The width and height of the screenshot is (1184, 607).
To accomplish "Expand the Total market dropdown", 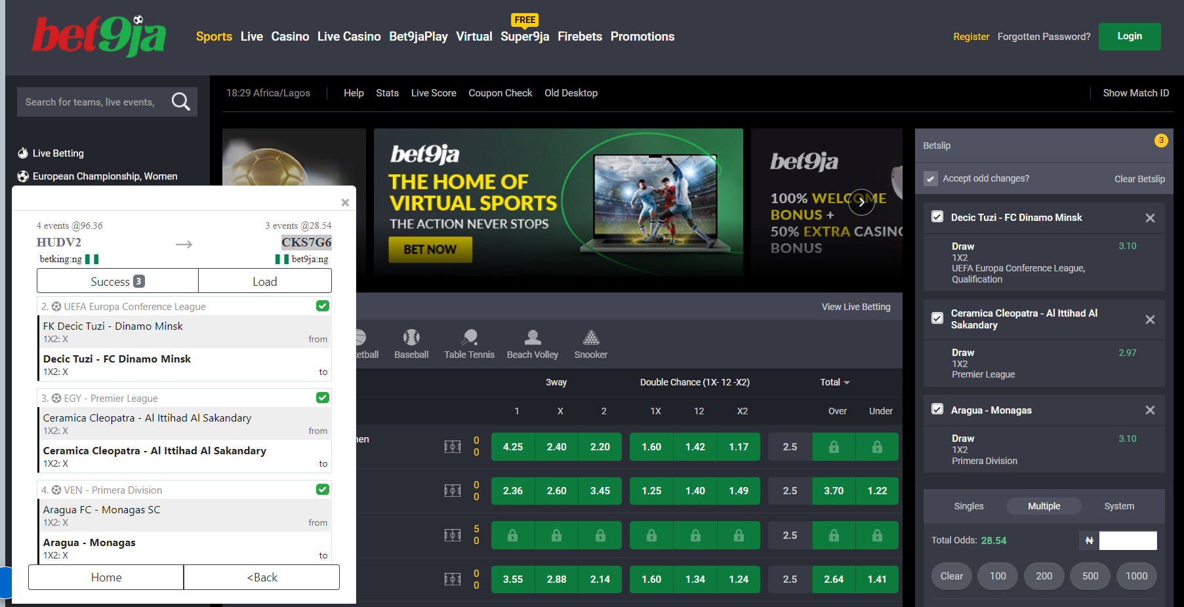I will pyautogui.click(x=834, y=382).
